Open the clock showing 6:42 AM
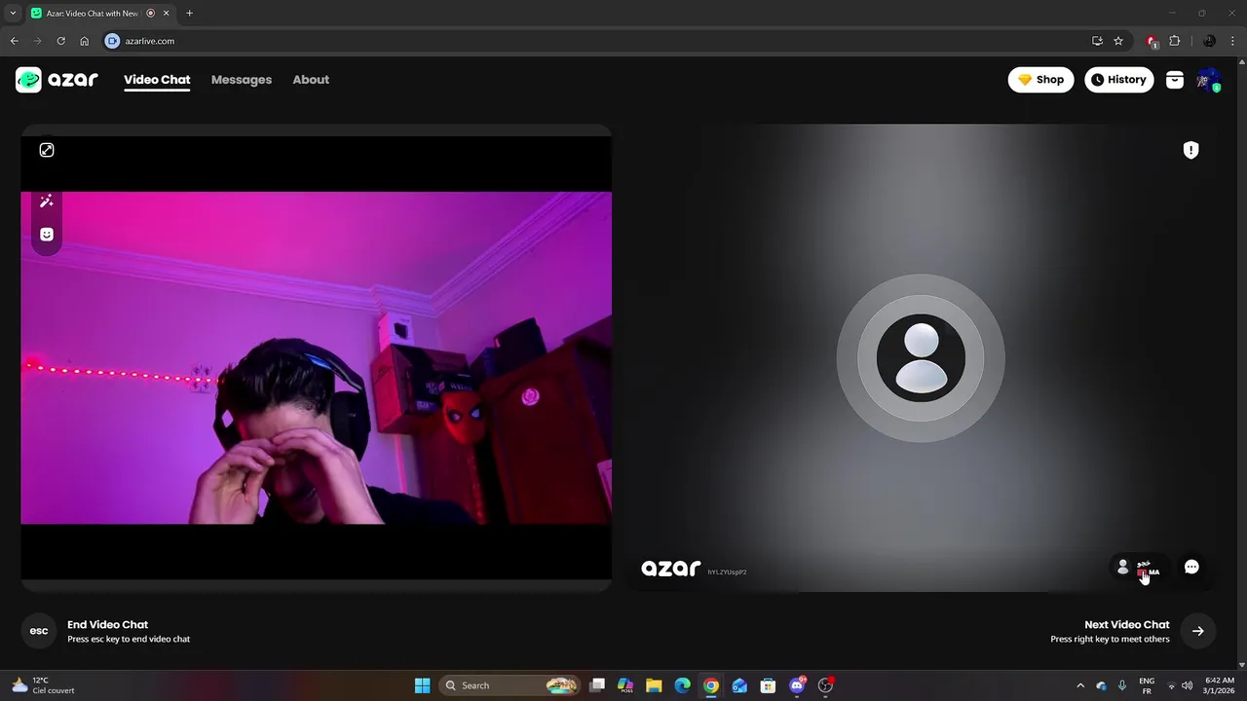Viewport: 1247px width, 701px height. pos(1220,685)
